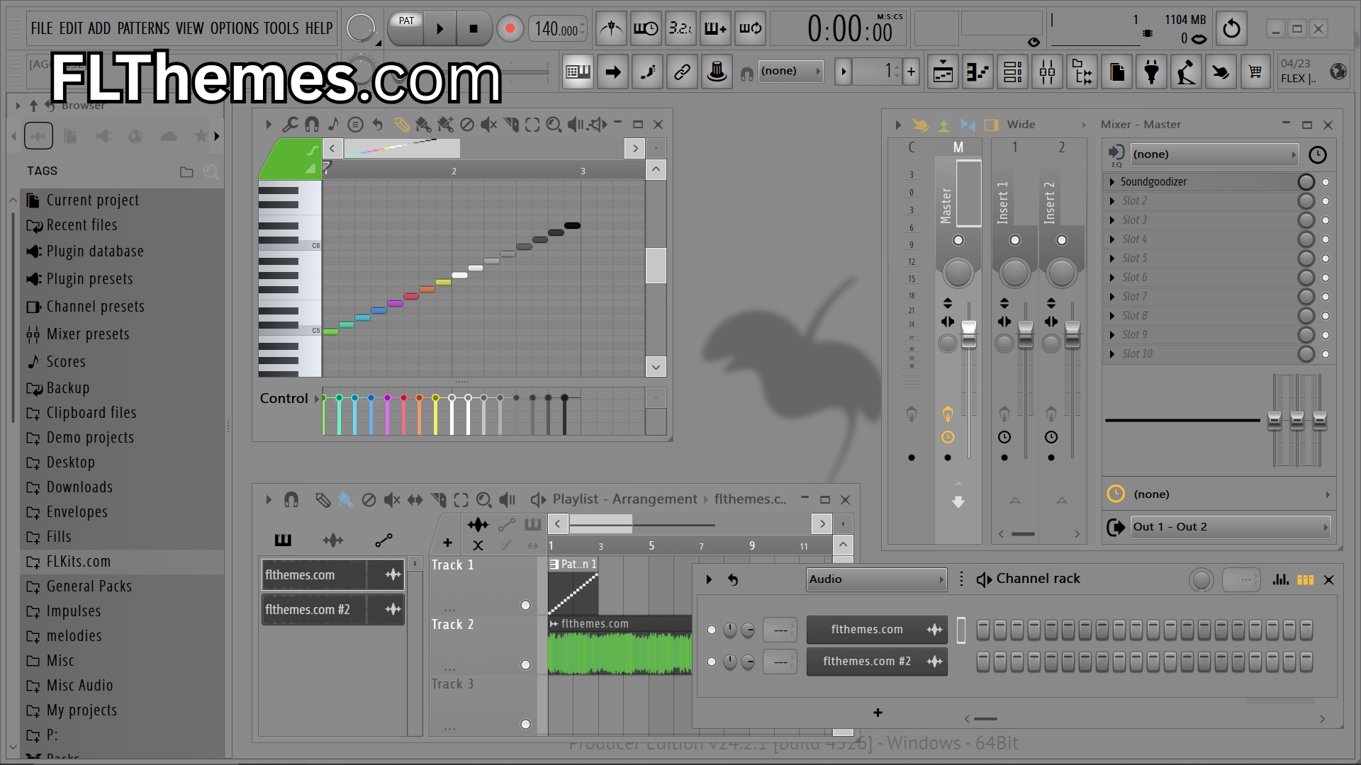Select the piano roll pencil draw tool
This screenshot has height=765, width=1361.
401,125
